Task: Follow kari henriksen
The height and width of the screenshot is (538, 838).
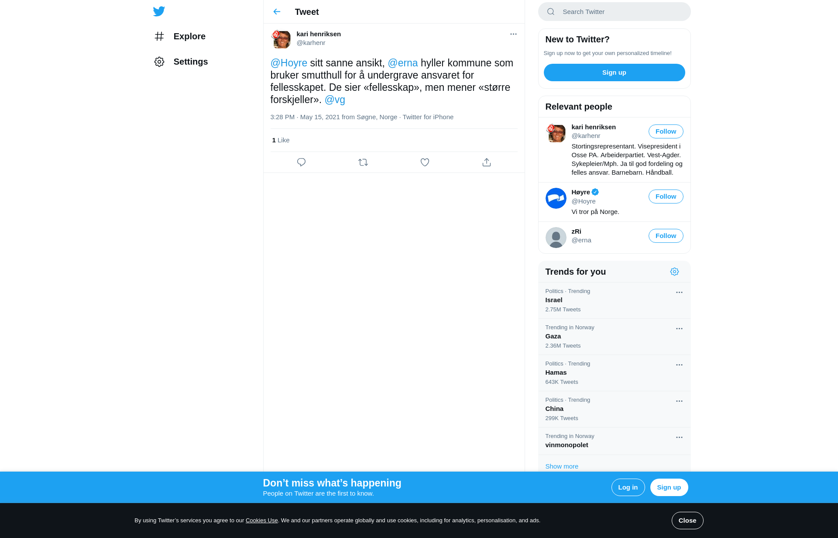Action: tap(666, 131)
